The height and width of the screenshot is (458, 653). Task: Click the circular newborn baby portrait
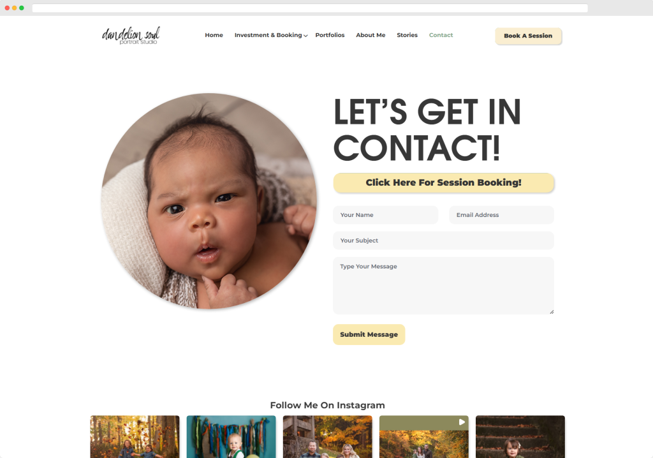tap(209, 201)
